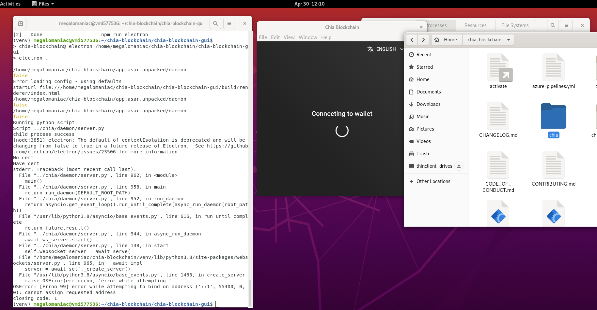
Task: Go forward in Files window
Action: 423,40
